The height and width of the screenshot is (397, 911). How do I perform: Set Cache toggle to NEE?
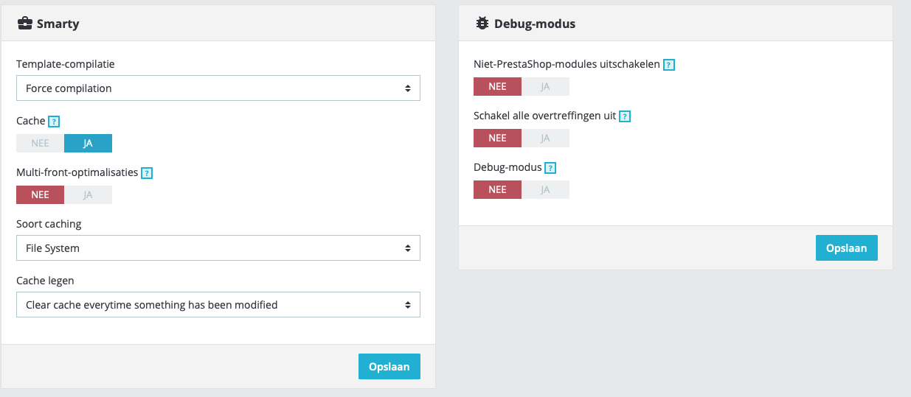tap(41, 143)
